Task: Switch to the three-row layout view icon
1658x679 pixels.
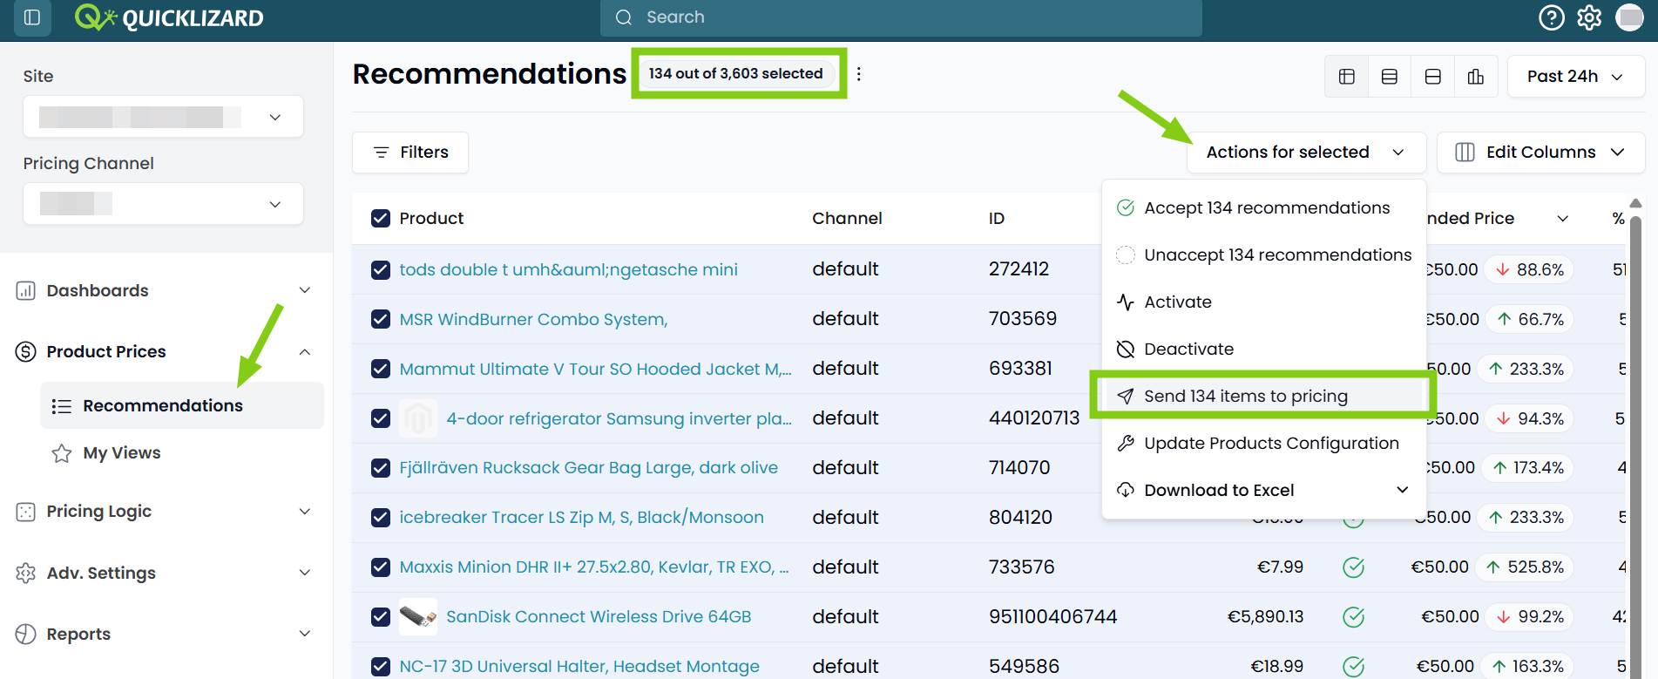Action: coord(1390,77)
